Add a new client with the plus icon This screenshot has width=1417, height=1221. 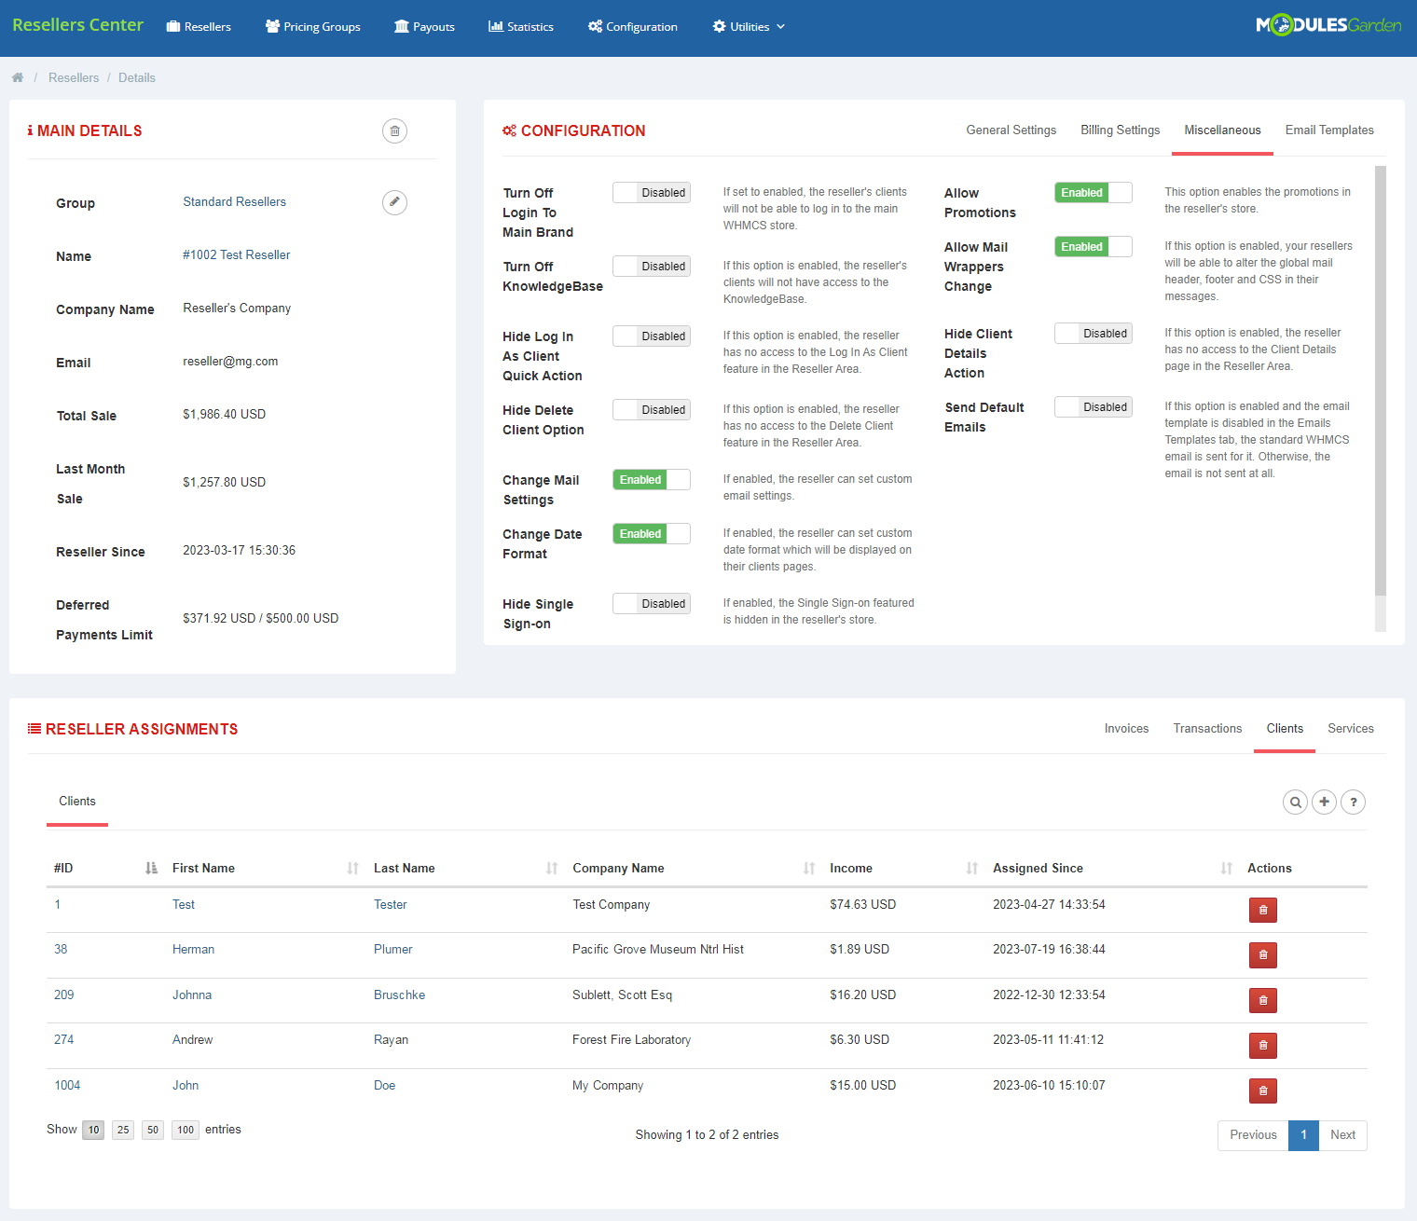(x=1324, y=802)
